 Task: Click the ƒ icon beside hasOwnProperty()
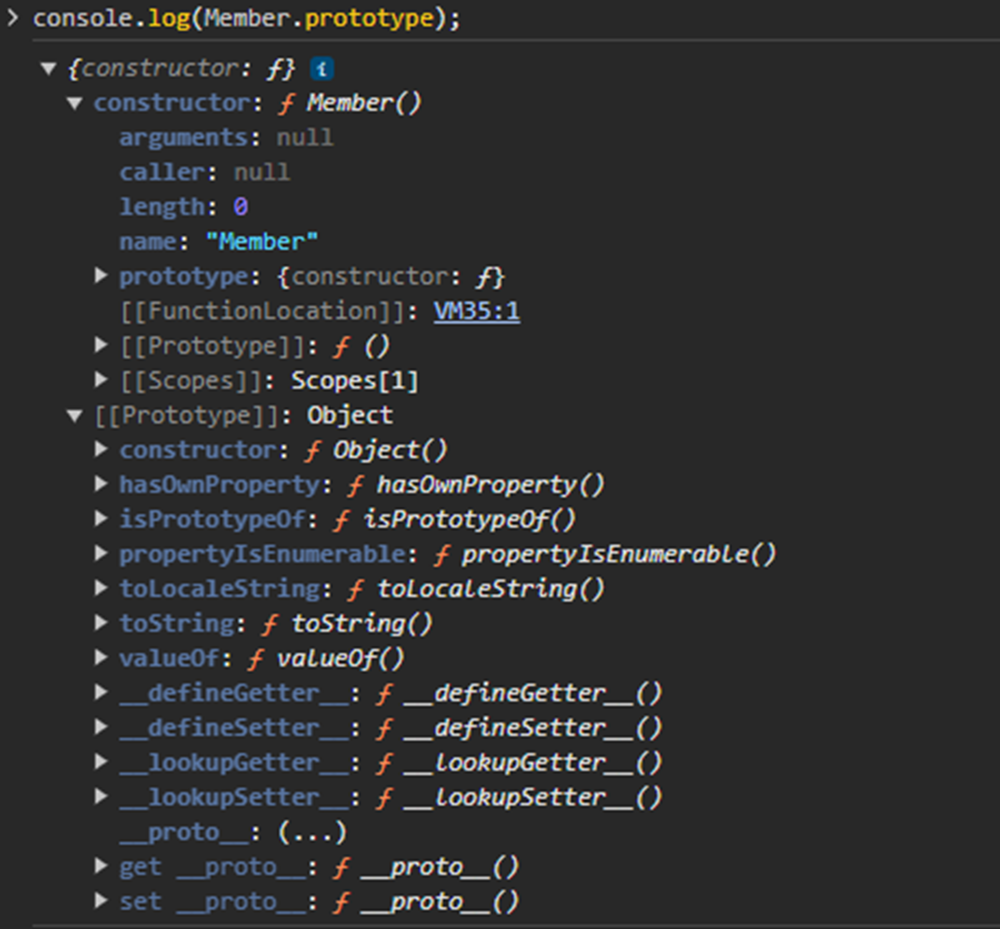pos(355,484)
